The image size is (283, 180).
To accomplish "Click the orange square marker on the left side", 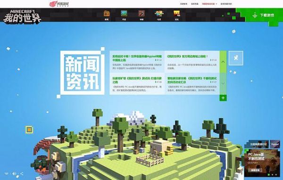I will tap(29, 130).
